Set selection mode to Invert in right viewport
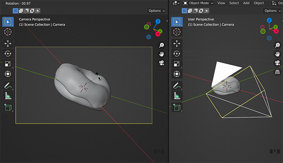The image size is (283, 163). (201, 11)
